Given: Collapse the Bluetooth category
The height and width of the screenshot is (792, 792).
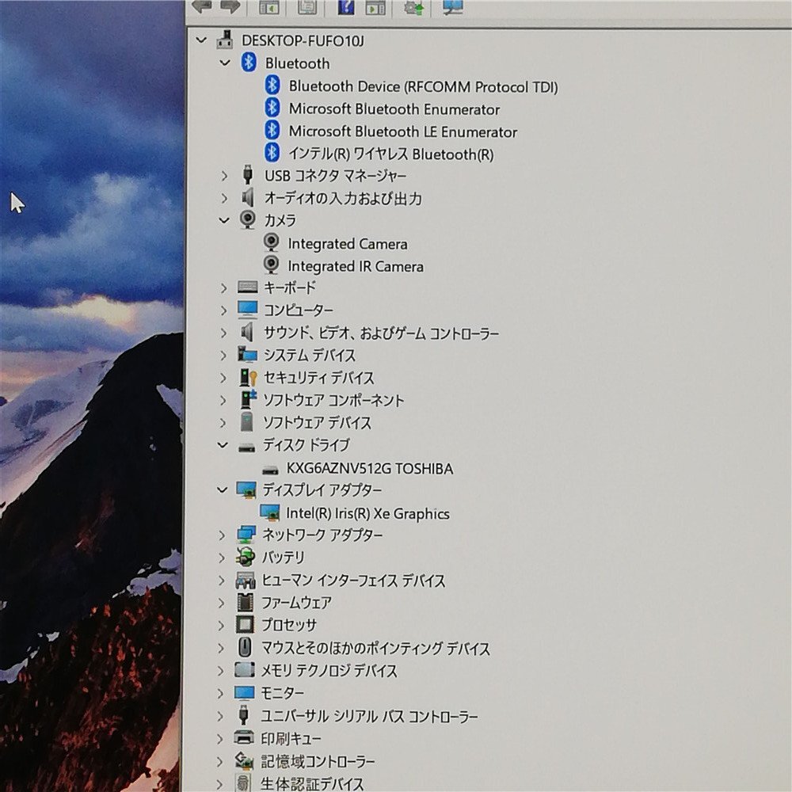Looking at the screenshot, I should click(225, 63).
